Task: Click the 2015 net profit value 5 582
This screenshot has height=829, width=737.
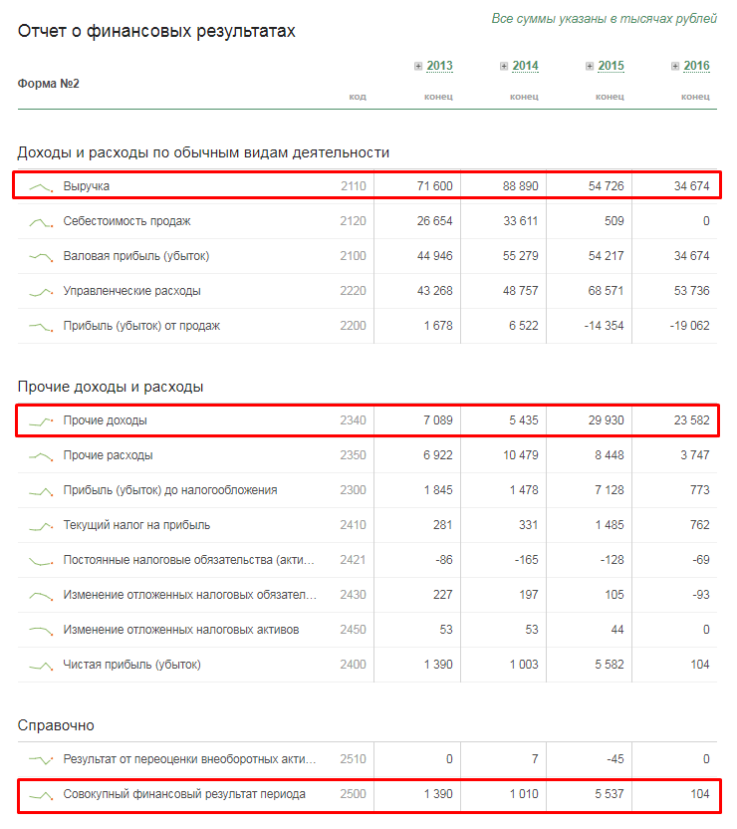Action: [610, 665]
